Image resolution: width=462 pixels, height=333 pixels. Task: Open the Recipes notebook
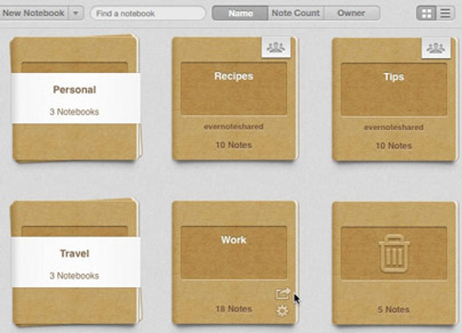(234, 99)
